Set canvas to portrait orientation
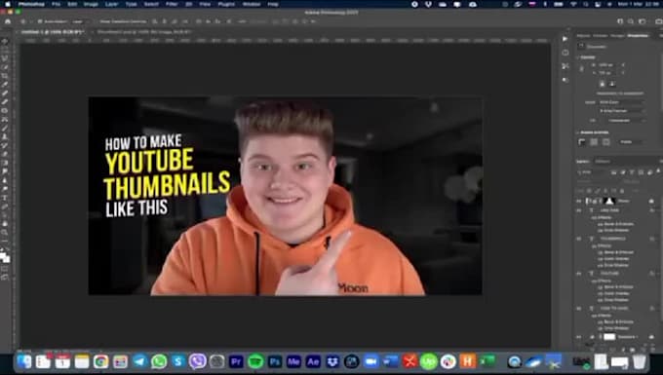Screen dimensions: 663x375 click(x=603, y=84)
